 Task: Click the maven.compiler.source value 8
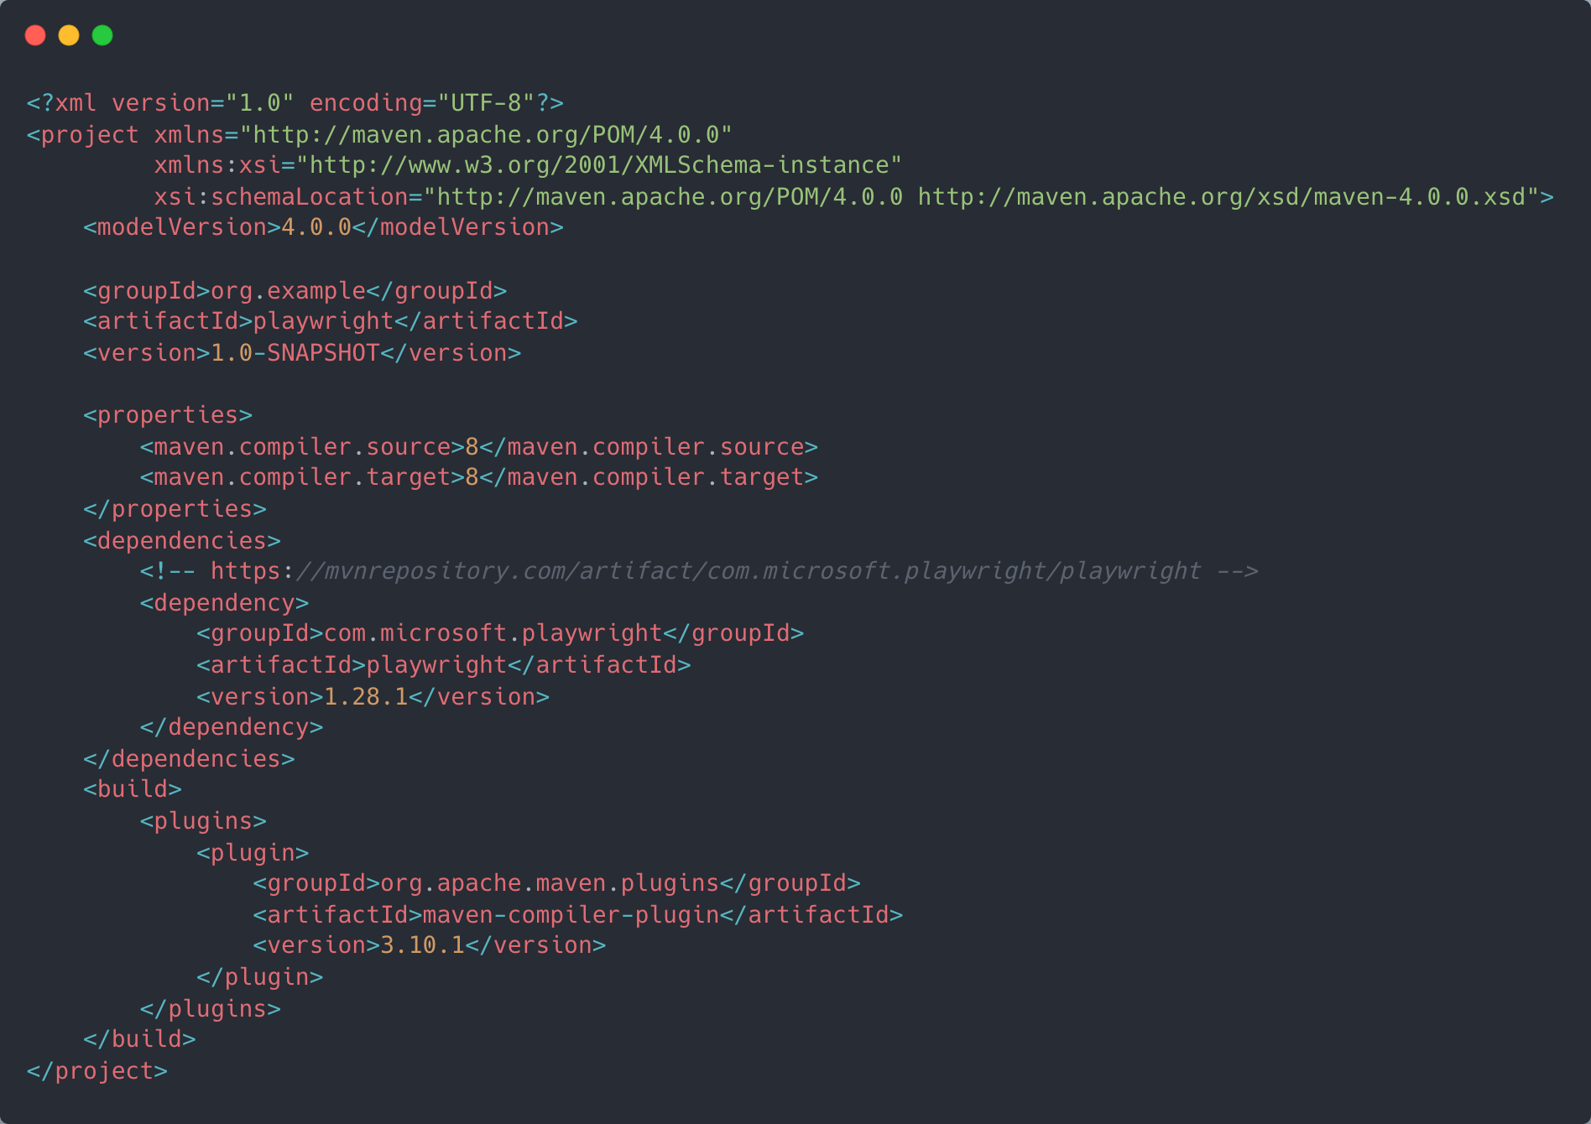tap(472, 447)
